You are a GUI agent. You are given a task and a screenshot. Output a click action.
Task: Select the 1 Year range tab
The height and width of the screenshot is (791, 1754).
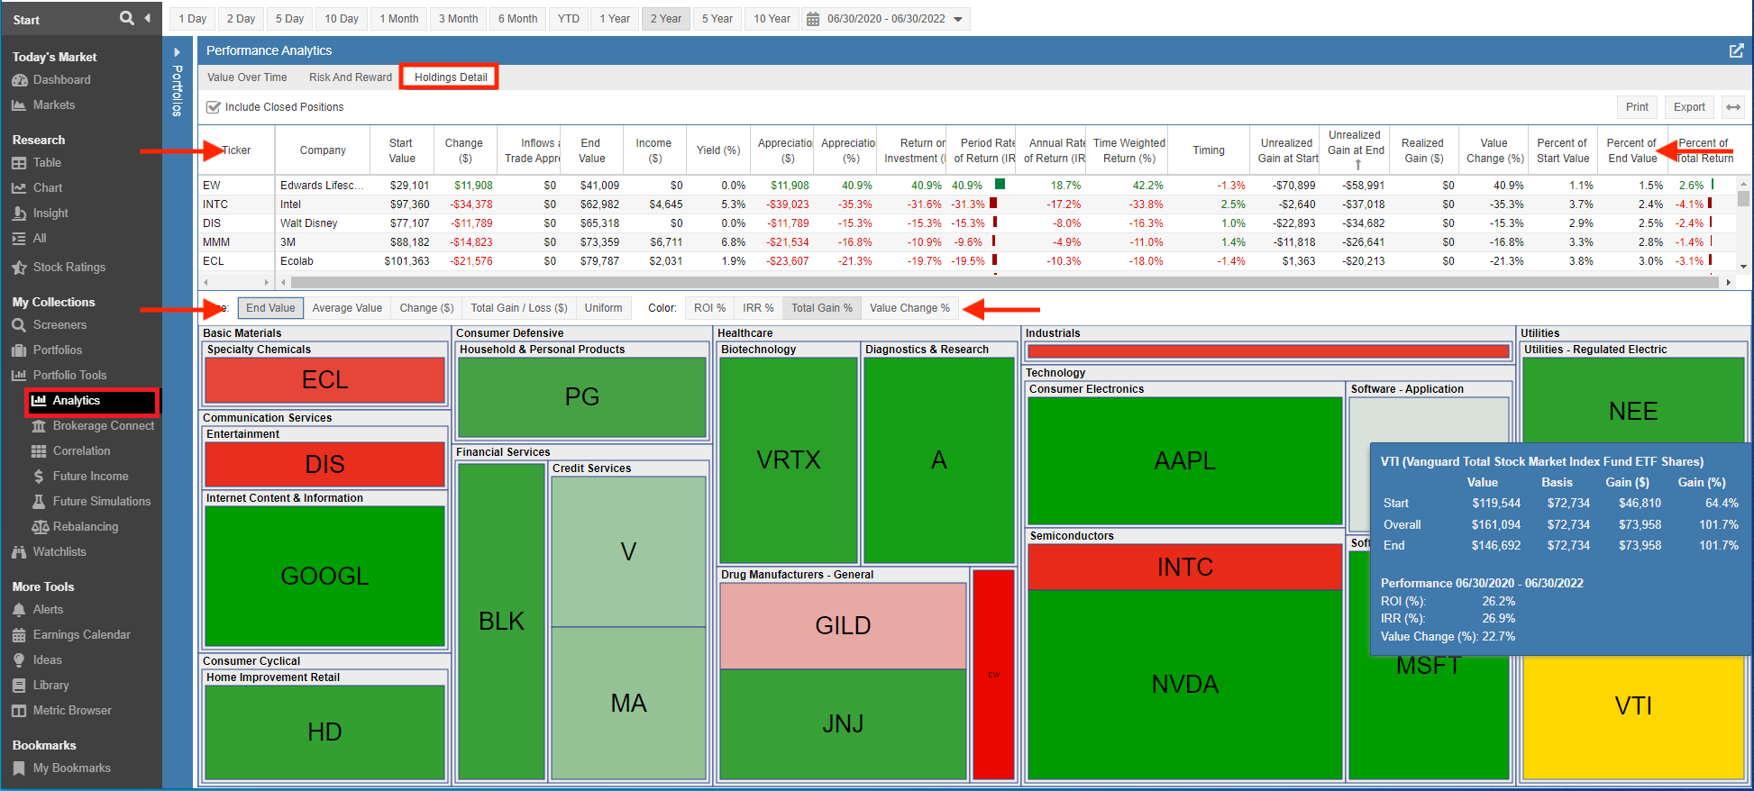(x=615, y=19)
